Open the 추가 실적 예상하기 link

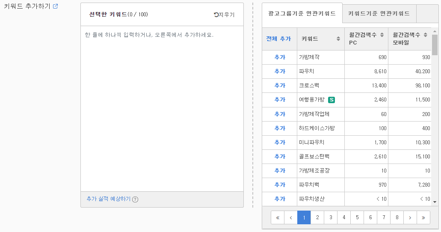coord(109,199)
